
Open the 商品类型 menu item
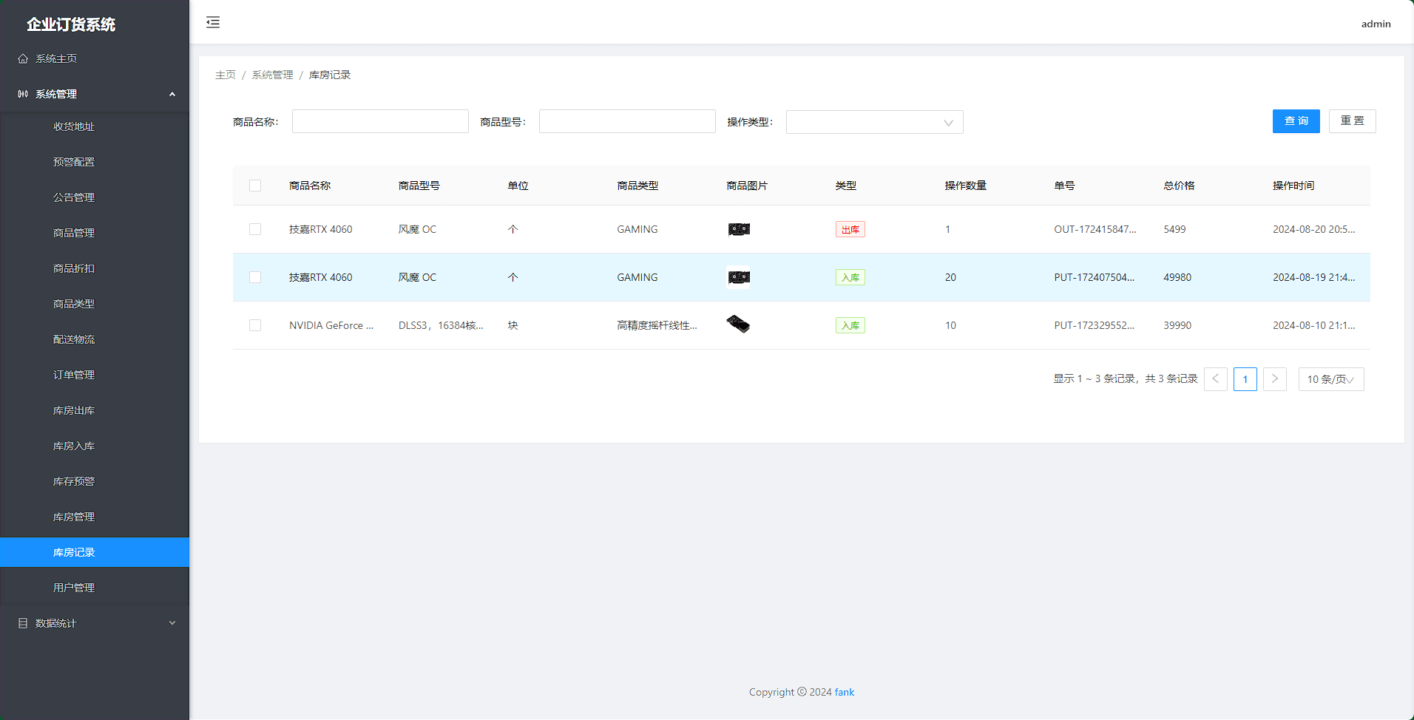point(95,304)
